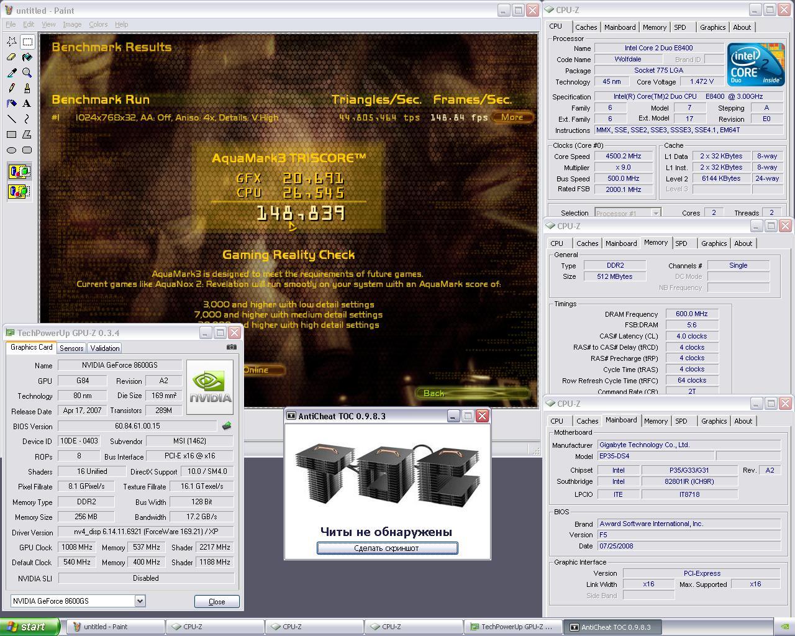Open the Help menu in Paint
Screen dimensions: 795x636
click(122, 24)
